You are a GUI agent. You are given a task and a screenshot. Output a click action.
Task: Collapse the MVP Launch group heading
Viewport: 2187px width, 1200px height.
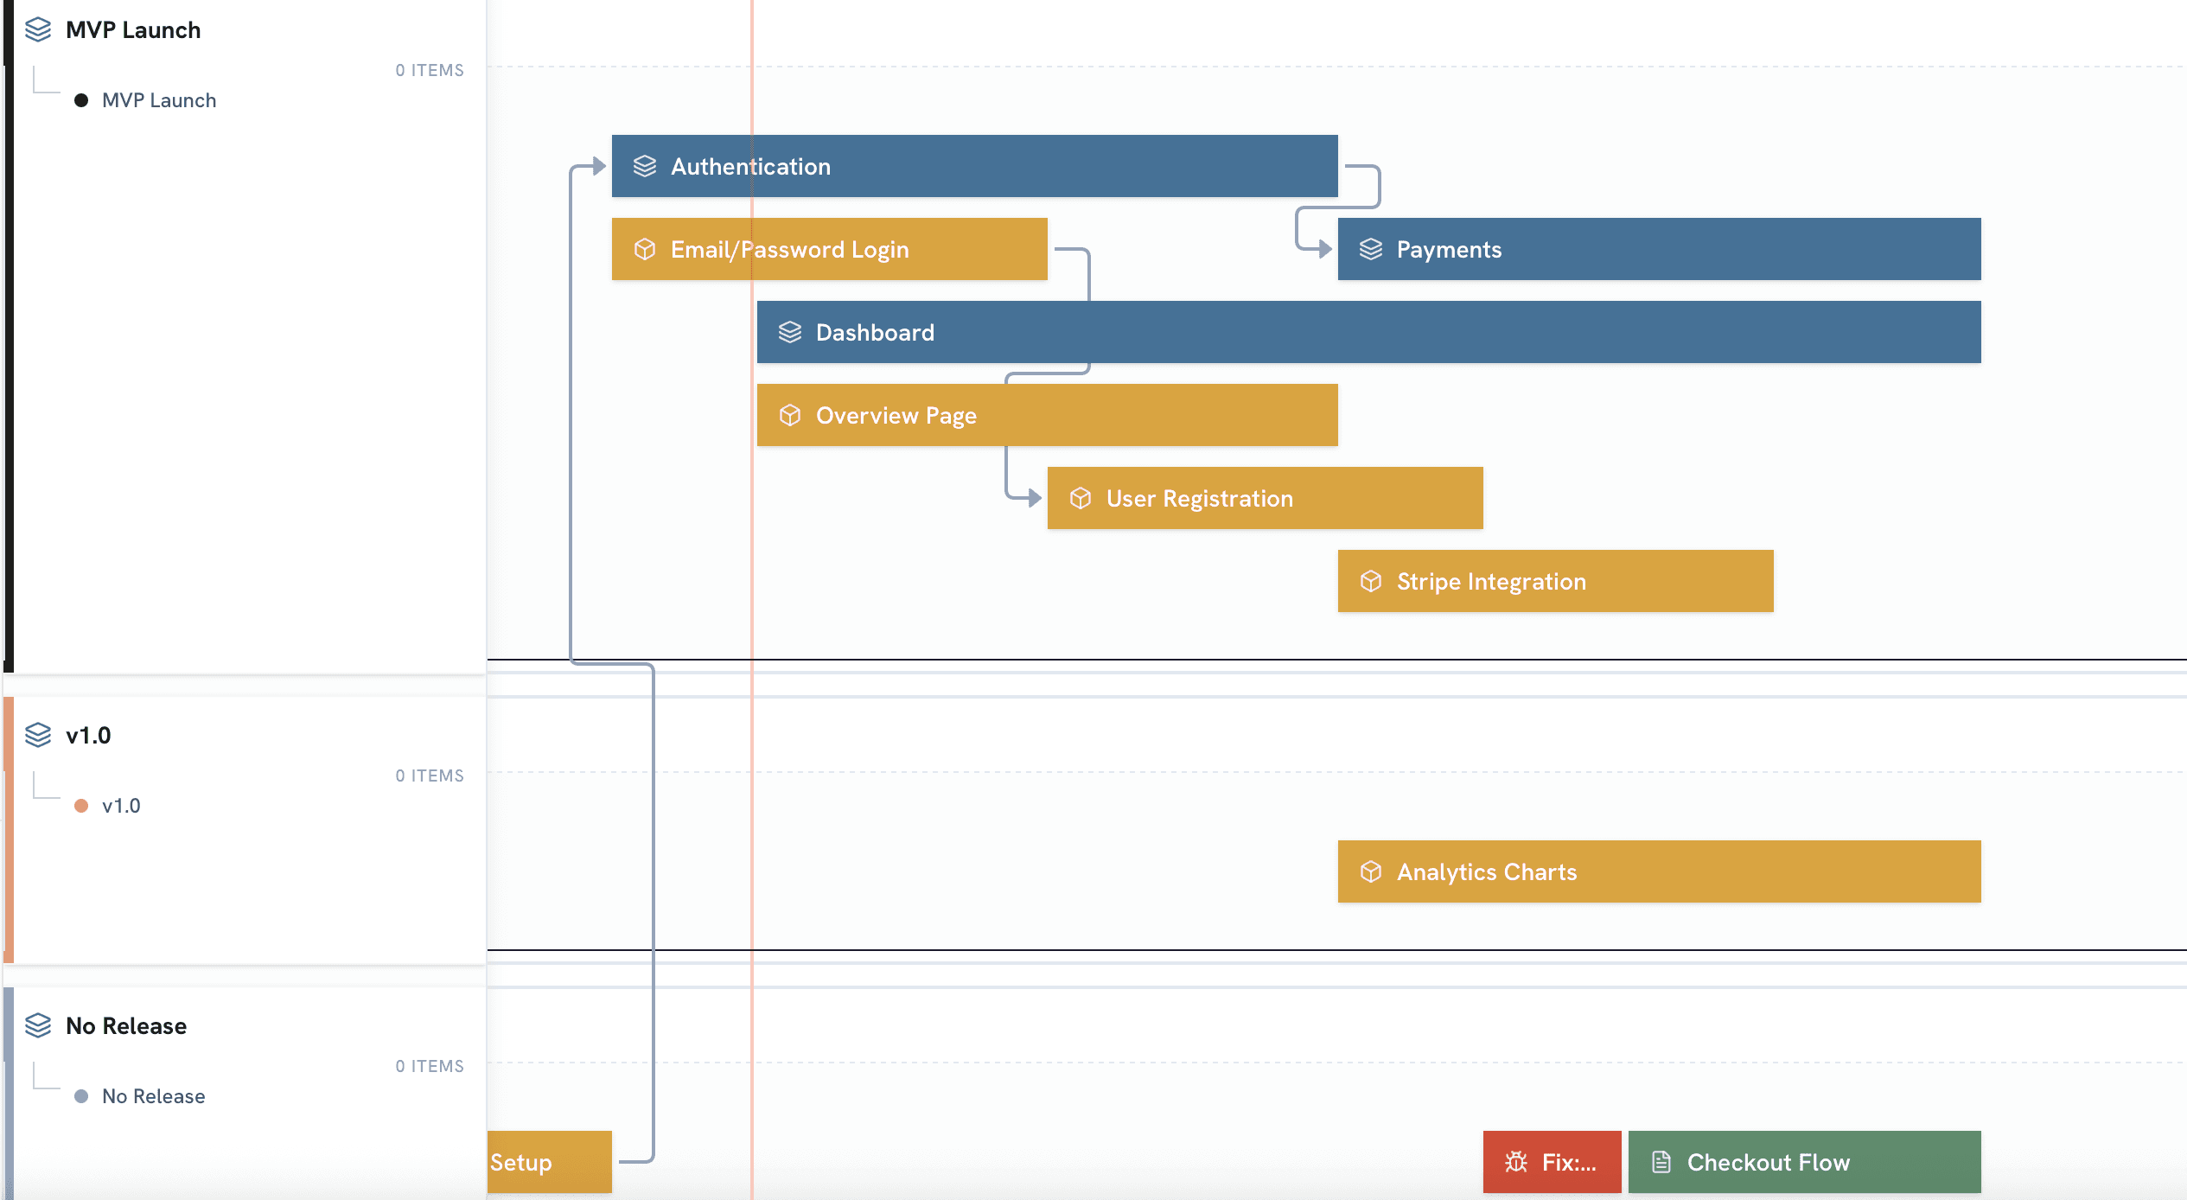coord(133,30)
